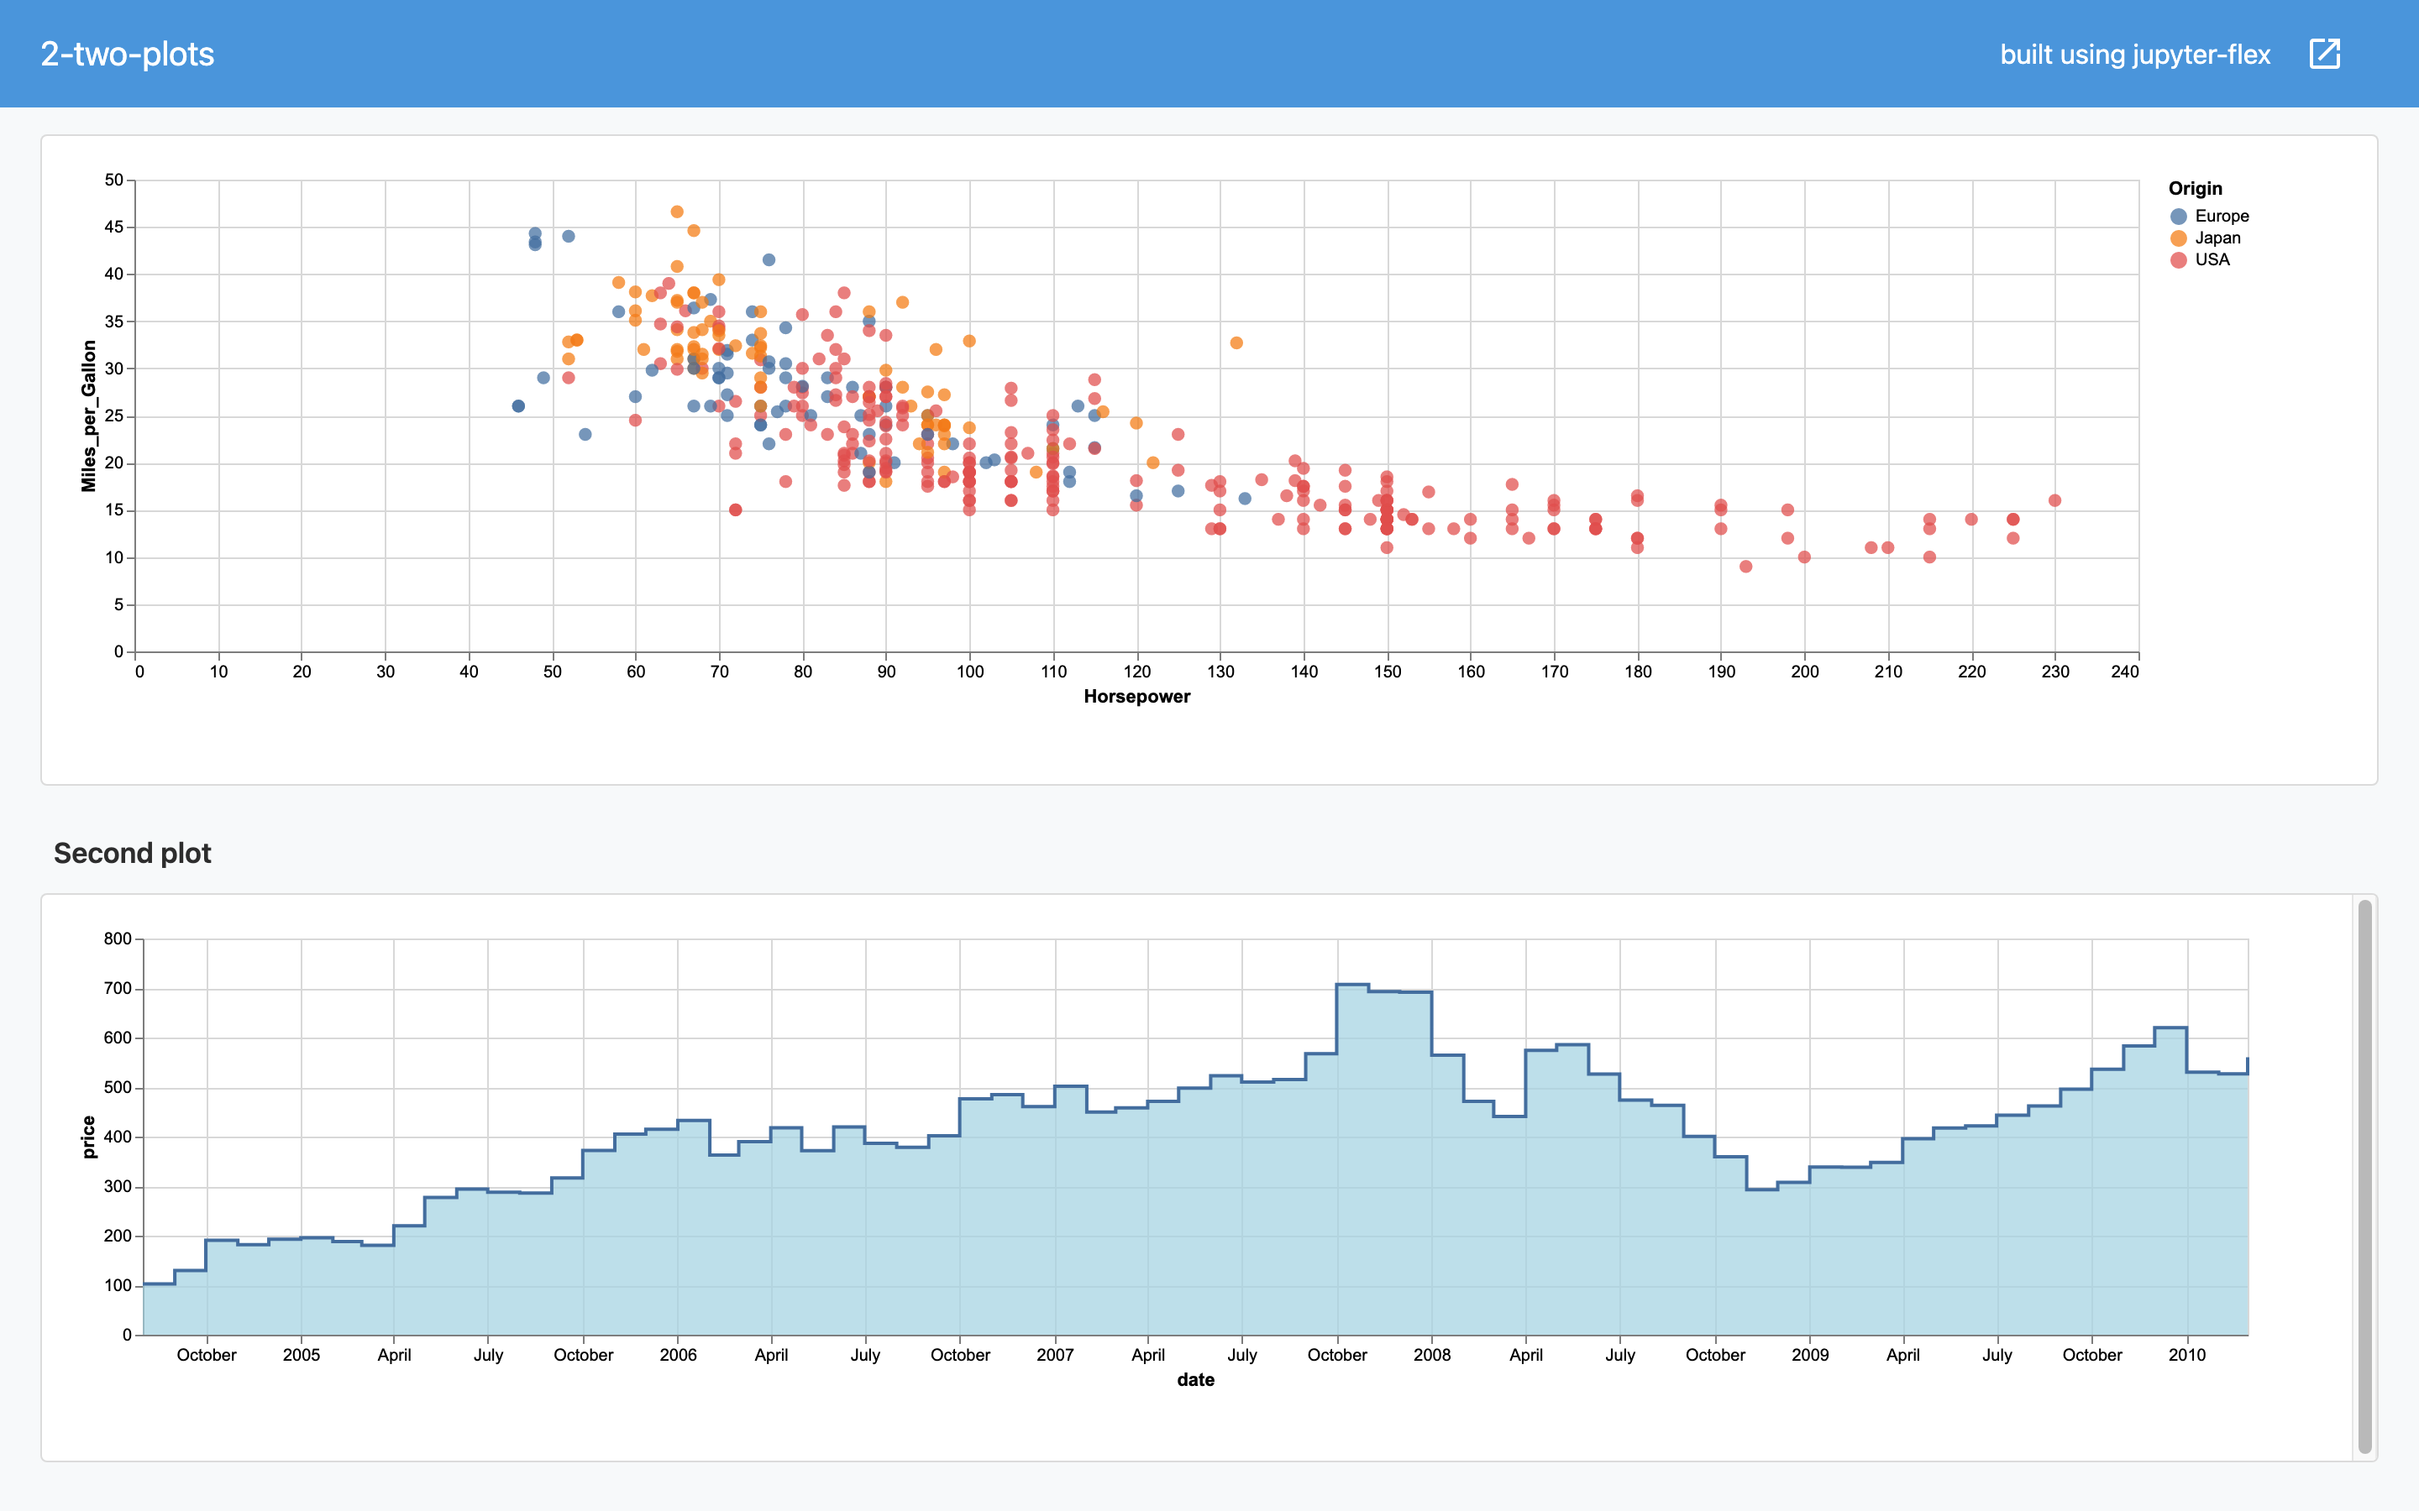Click the Japan outlier point near horsepower 132
This screenshot has height=1511, width=2419.
coord(1236,342)
